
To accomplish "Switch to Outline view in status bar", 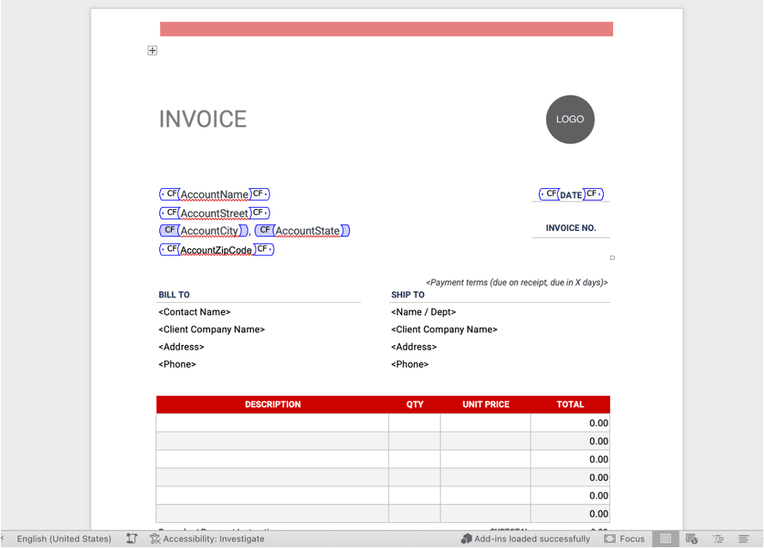I will click(x=718, y=539).
